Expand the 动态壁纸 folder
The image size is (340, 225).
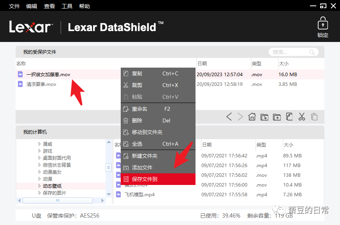point(39,186)
